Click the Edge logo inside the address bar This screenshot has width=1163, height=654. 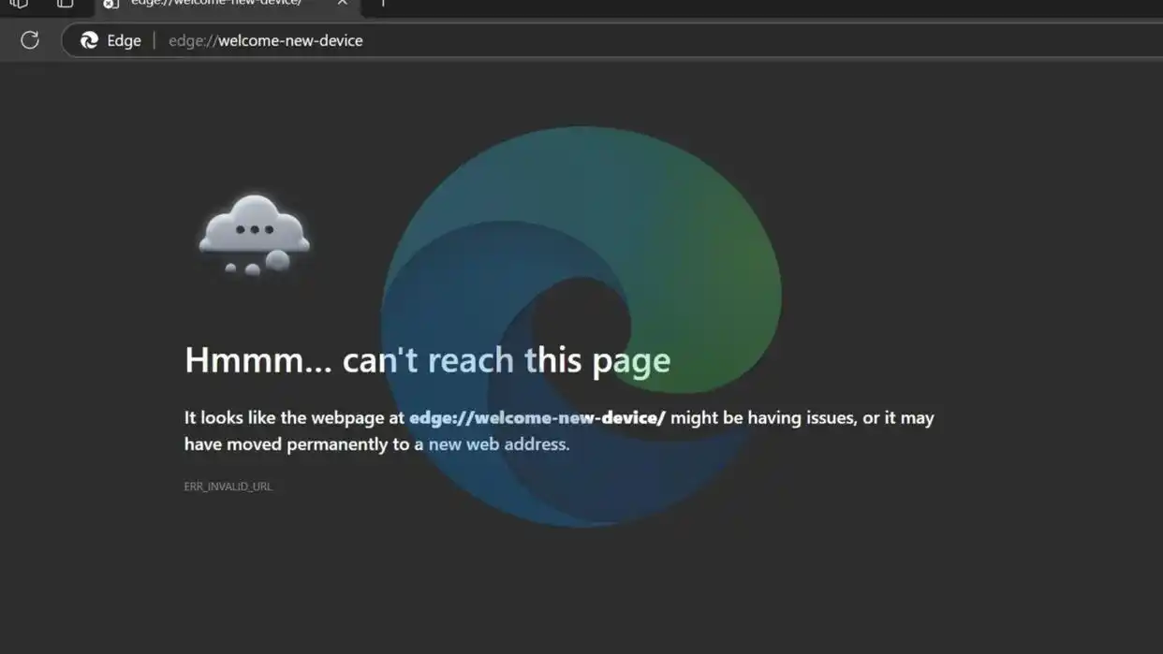pos(89,39)
